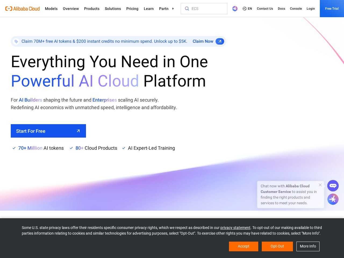Open the AI assistant icon in navbar
This screenshot has height=258, width=344.
tap(235, 9)
